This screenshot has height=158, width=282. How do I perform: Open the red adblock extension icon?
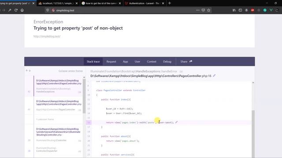pyautogui.click(x=252, y=10)
